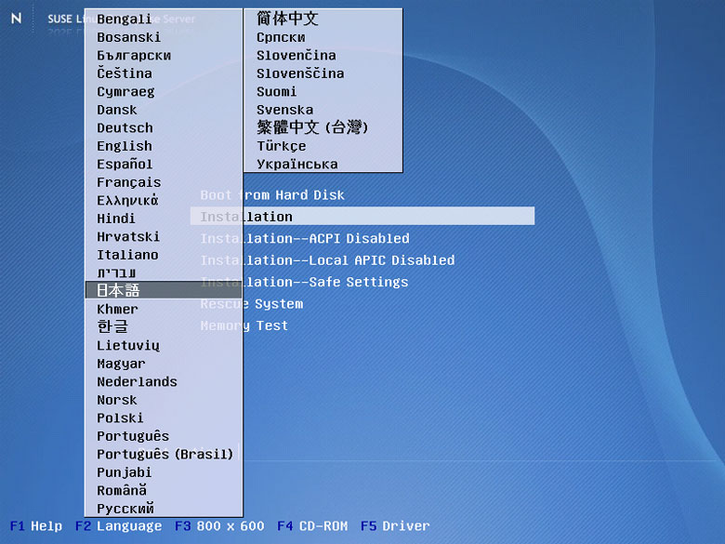The width and height of the screenshot is (725, 544).
Task: Select Русский language
Action: 125,509
